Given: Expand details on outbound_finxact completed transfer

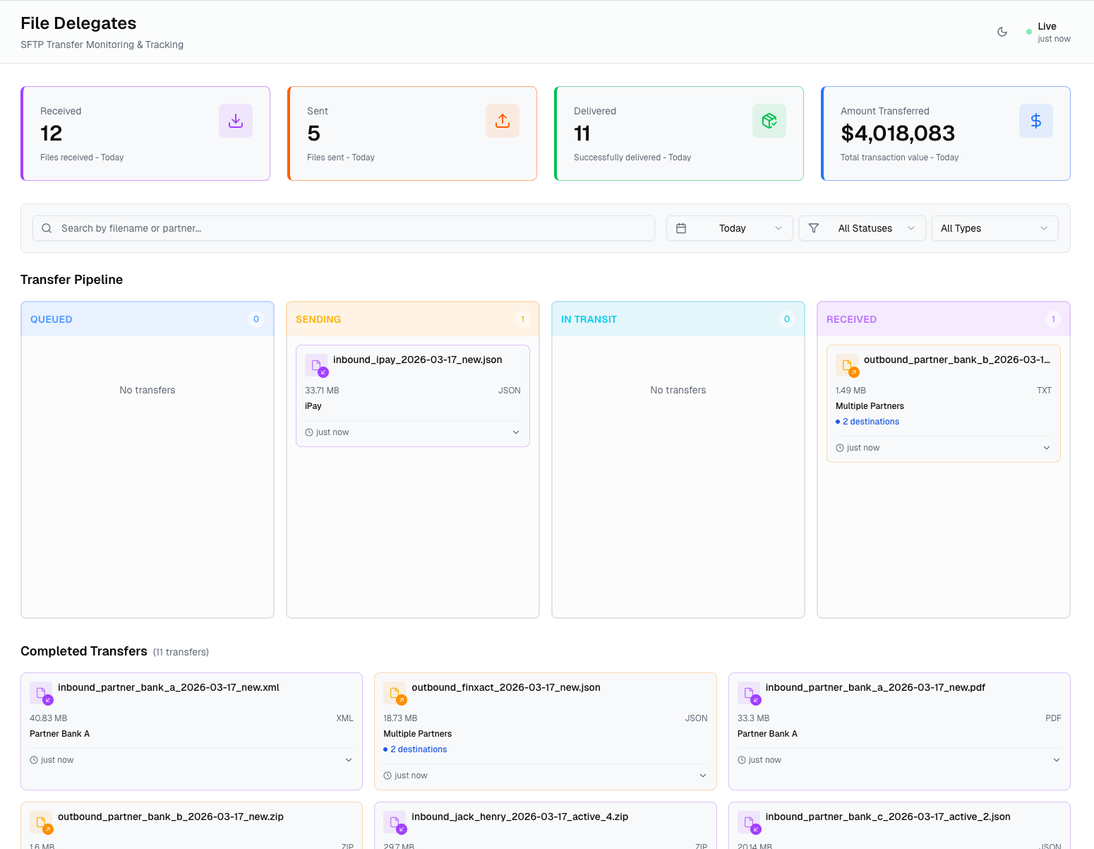Looking at the screenshot, I should coord(702,775).
